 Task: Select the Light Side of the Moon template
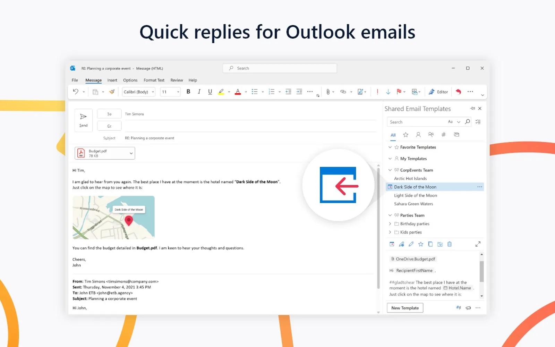415,195
